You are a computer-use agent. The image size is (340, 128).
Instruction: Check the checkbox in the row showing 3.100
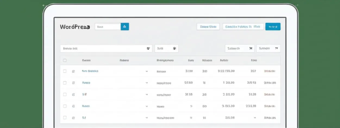coord(65,71)
